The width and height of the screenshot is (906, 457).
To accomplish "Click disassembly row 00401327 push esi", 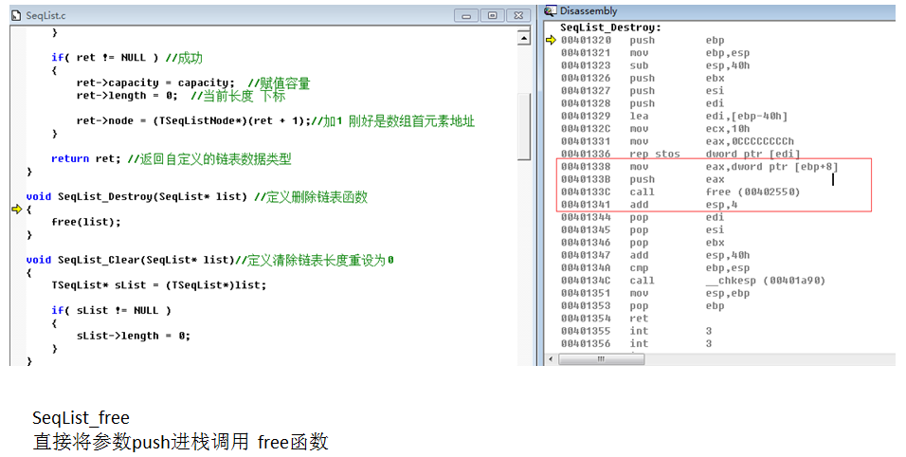I will point(643,91).
